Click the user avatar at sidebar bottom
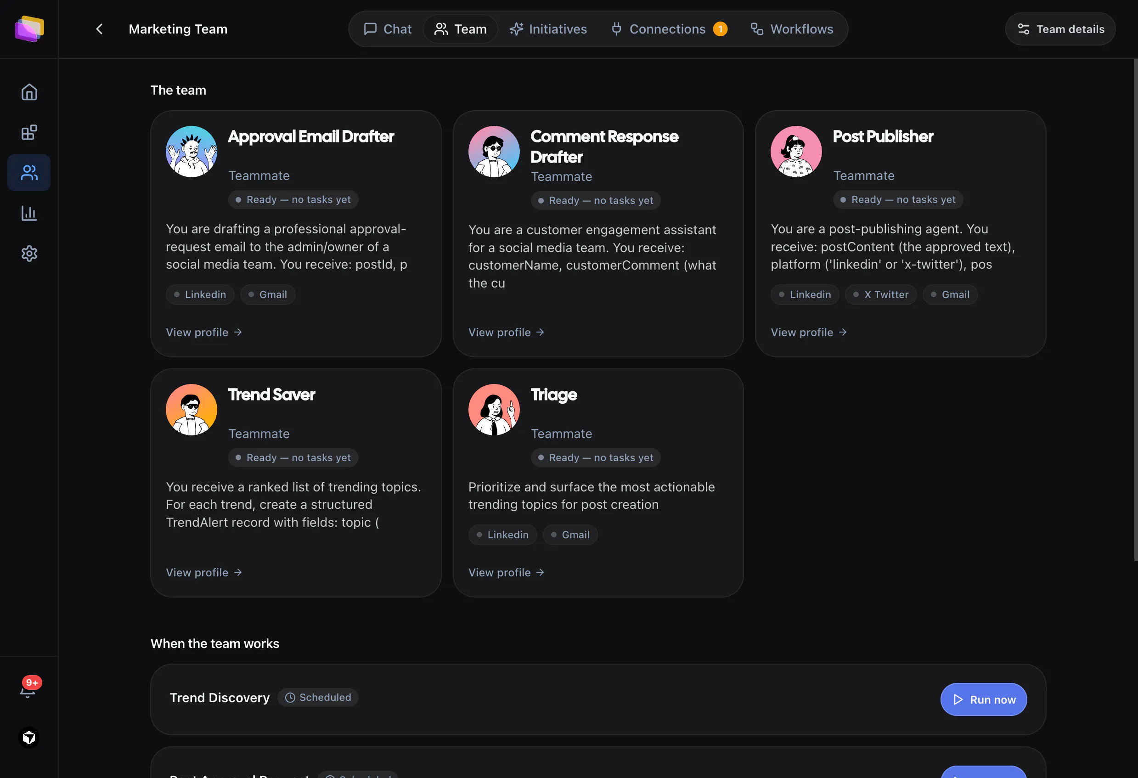Screen dimensions: 1138x778 pyautogui.click(x=29, y=738)
